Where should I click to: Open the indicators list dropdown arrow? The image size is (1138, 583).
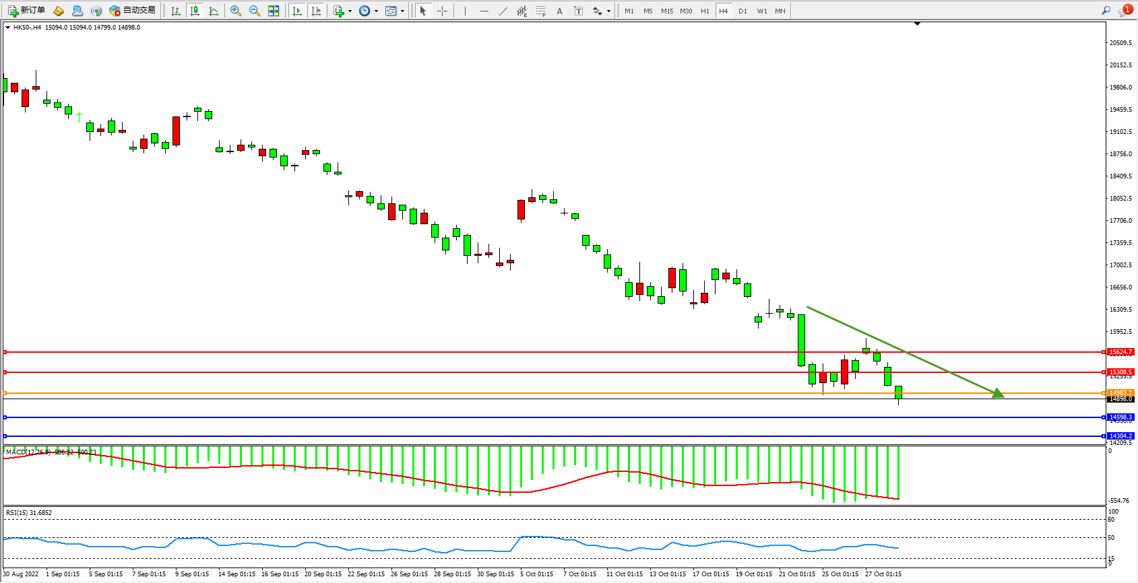tap(350, 11)
